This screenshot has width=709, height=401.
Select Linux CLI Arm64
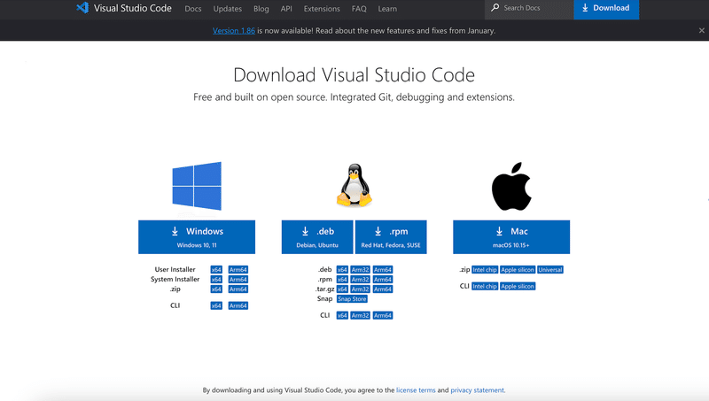click(x=383, y=315)
